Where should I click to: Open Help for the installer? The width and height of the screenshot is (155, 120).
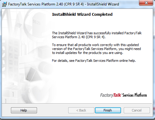coord(24,110)
